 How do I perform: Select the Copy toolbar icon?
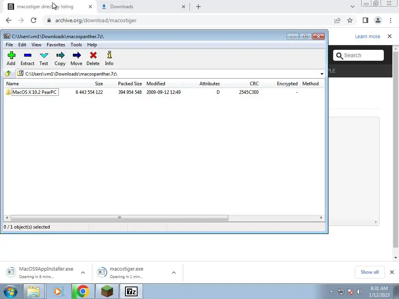click(x=60, y=55)
